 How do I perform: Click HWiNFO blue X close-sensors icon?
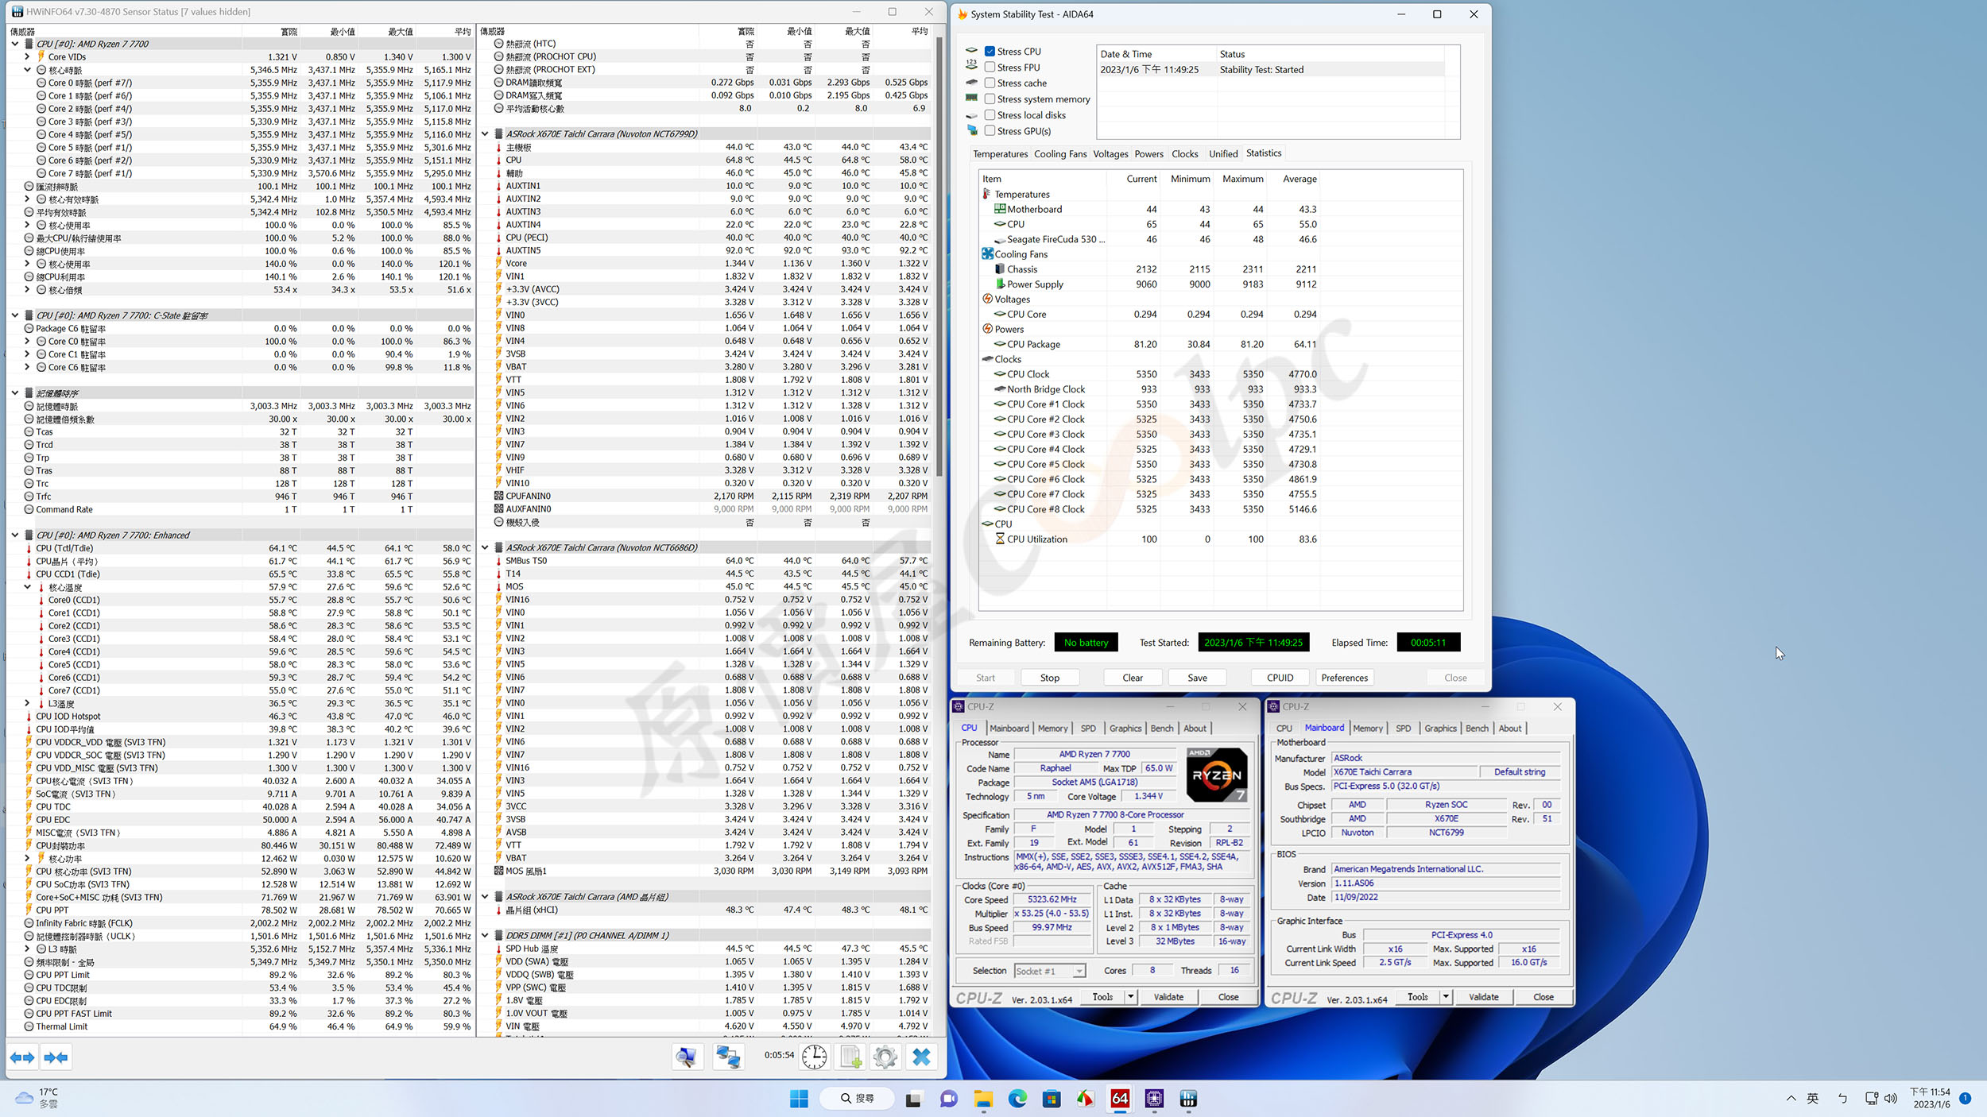point(921,1057)
